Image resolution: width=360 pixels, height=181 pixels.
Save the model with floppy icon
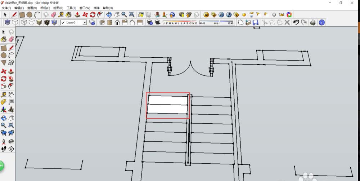[255, 22]
